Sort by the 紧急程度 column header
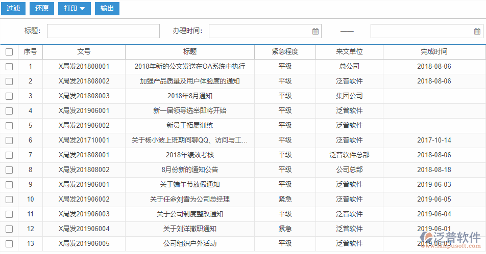Image resolution: width=486 pixels, height=254 pixels. [x=285, y=51]
